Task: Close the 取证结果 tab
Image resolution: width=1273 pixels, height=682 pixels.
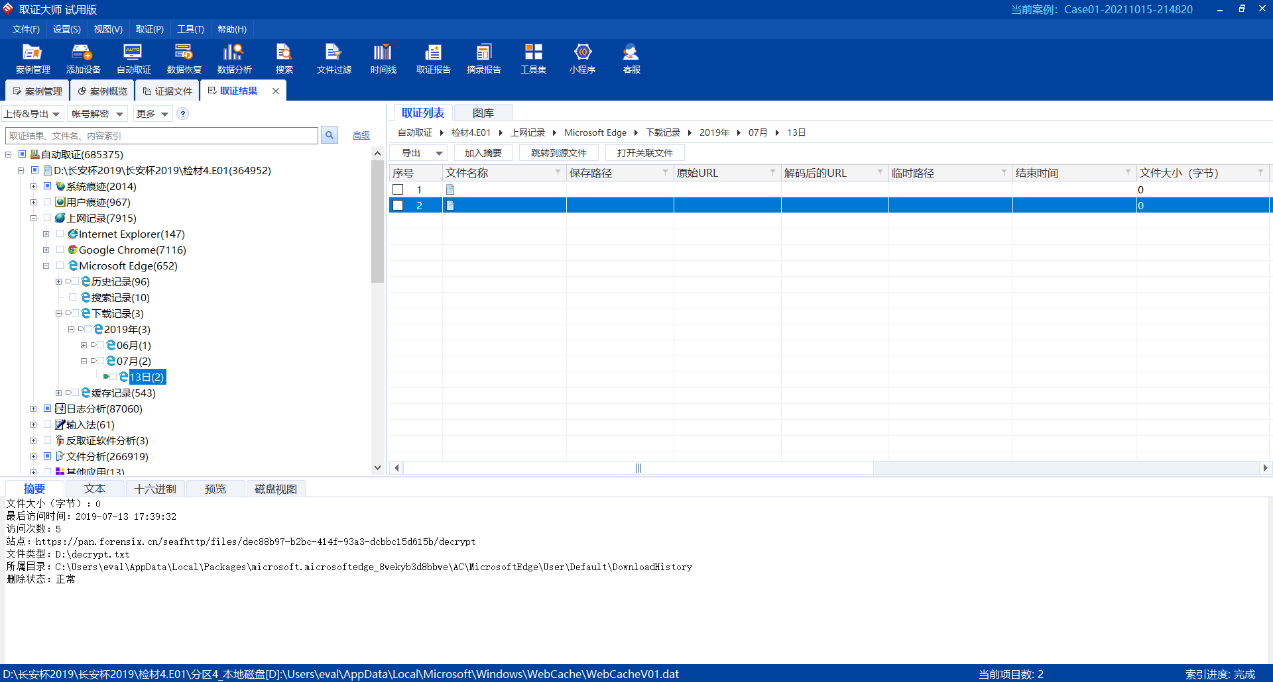Action: pyautogui.click(x=276, y=91)
